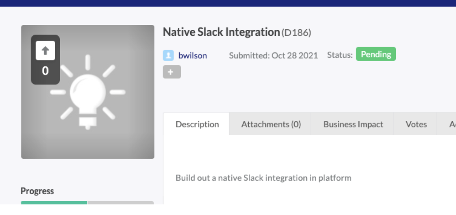Click the Submitted: Oct 28 2021 text
This screenshot has height=215, width=456.
(274, 55)
